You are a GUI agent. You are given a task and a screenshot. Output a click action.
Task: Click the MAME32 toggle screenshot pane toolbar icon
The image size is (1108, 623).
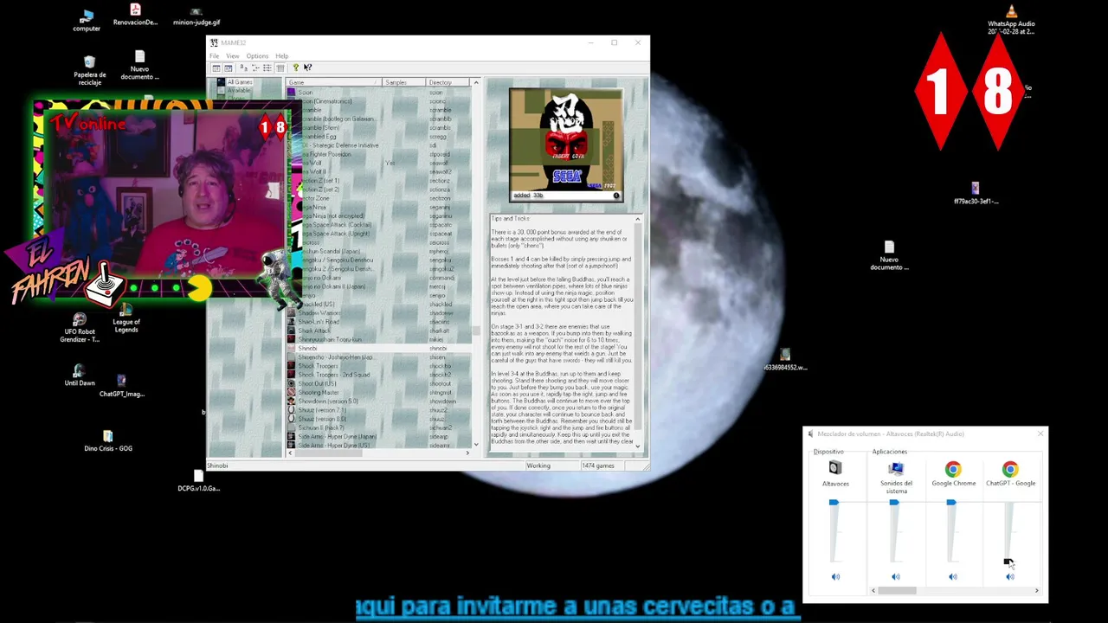pos(228,68)
